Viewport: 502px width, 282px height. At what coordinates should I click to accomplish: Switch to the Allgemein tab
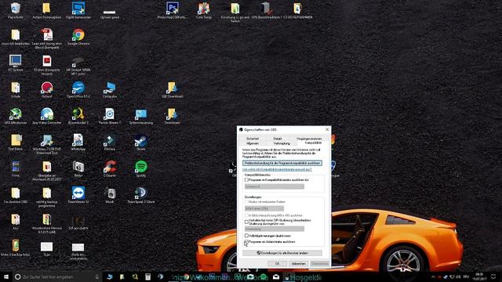pyautogui.click(x=253, y=143)
